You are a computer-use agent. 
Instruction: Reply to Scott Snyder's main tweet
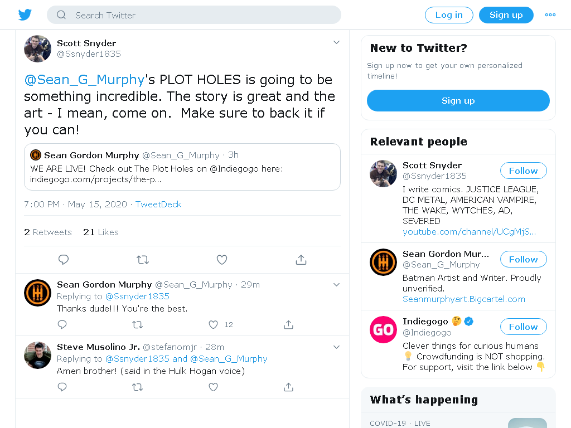tap(64, 260)
